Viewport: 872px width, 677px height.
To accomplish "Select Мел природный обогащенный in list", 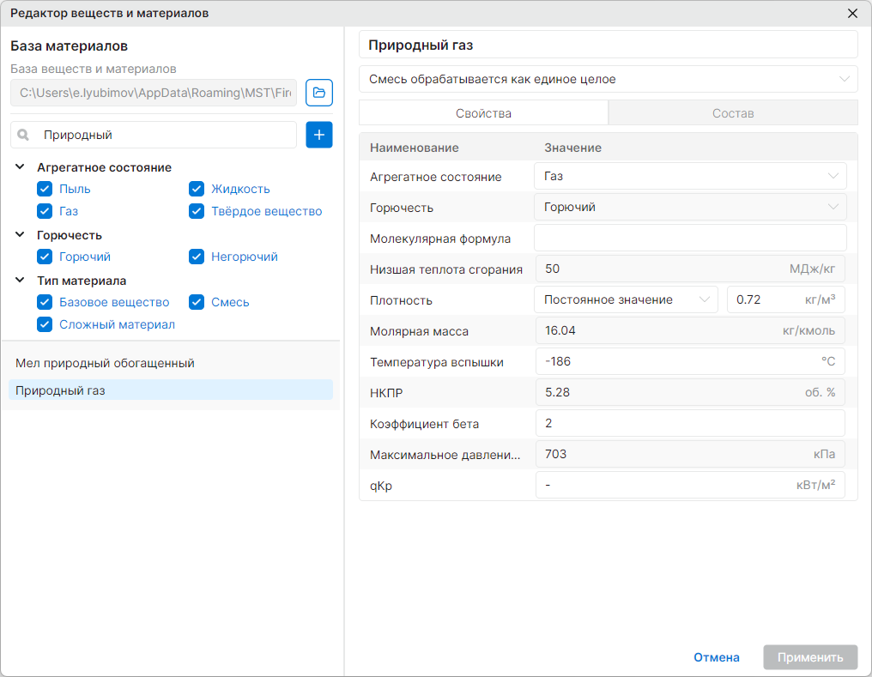I will 171,363.
